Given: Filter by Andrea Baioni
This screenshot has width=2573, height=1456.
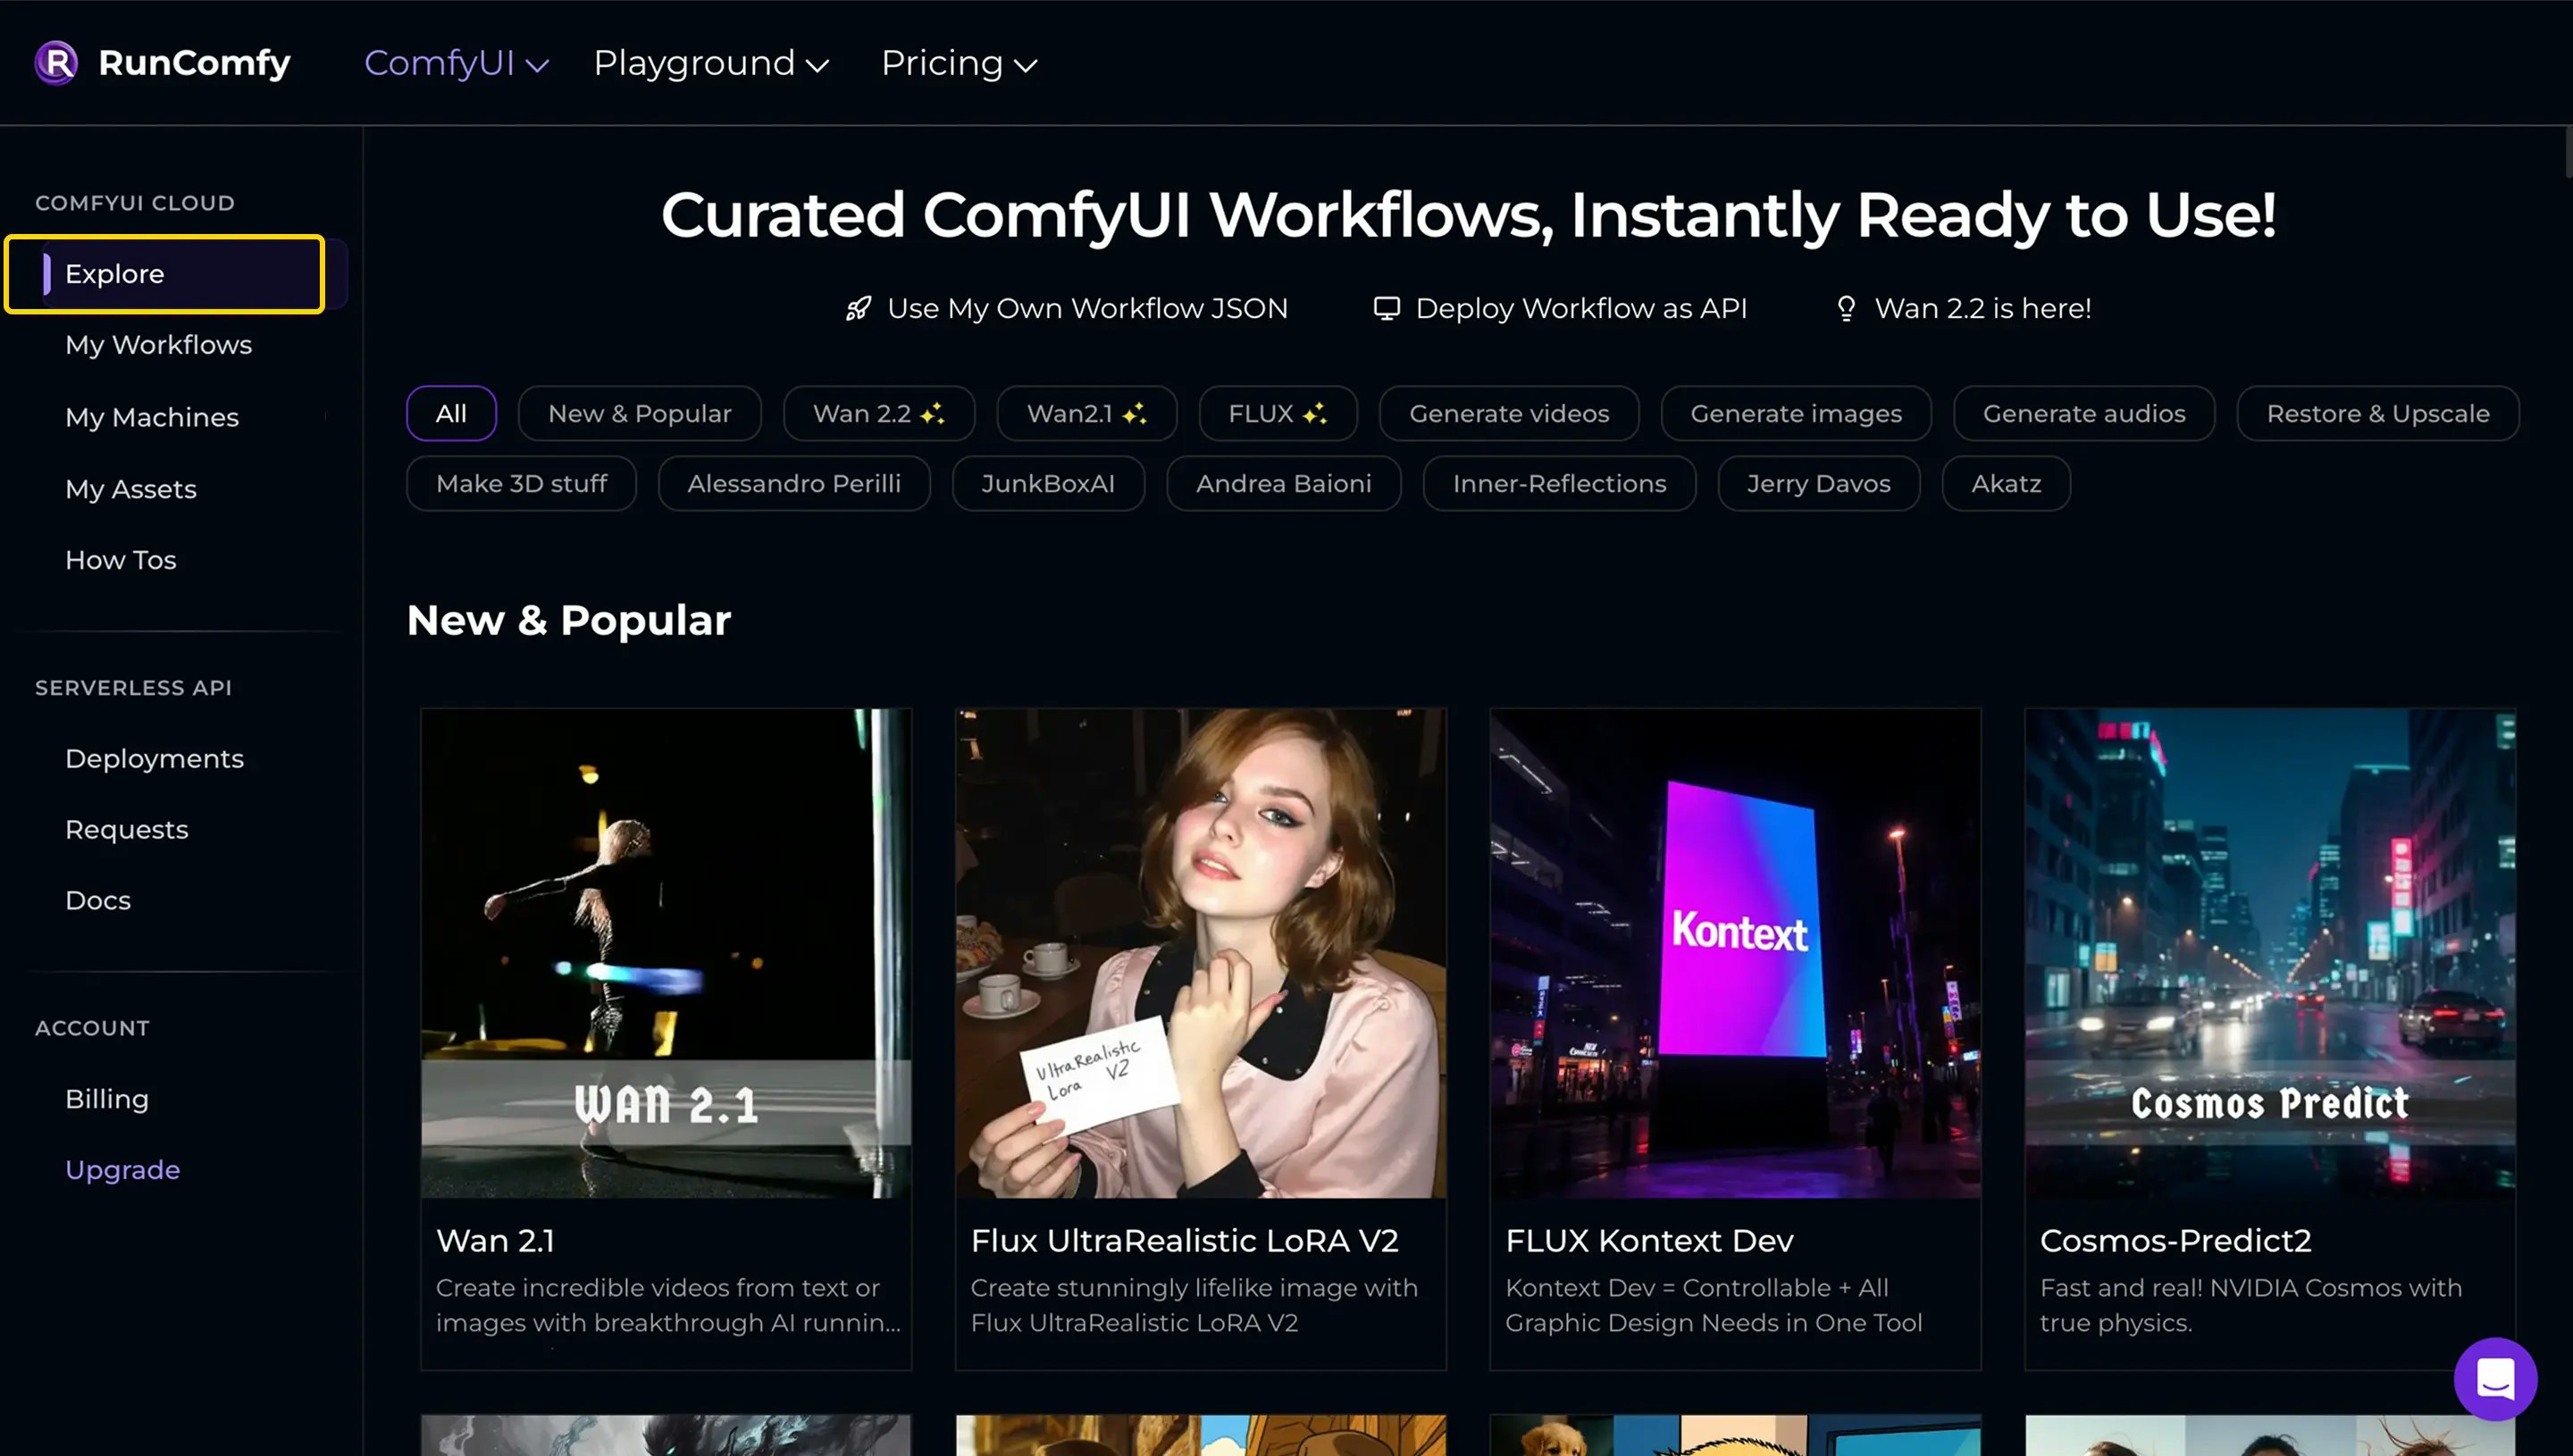Looking at the screenshot, I should click(x=1284, y=483).
